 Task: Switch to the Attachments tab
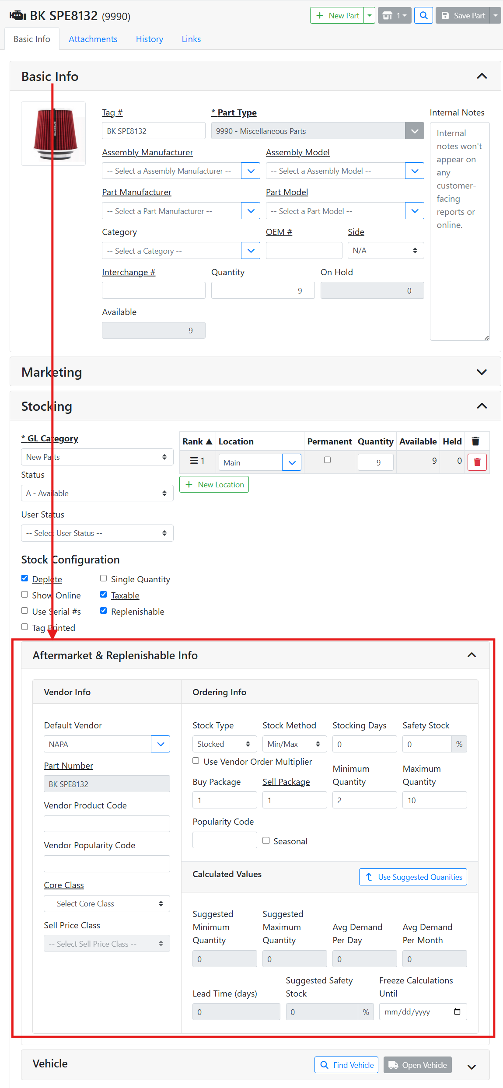(93, 39)
